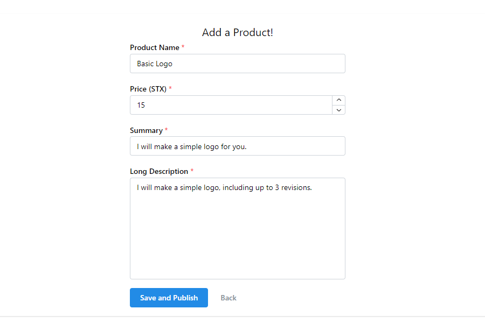Place cursor on the word 'Basic' in product name
Screen dimensions: 485x323
pos(145,64)
